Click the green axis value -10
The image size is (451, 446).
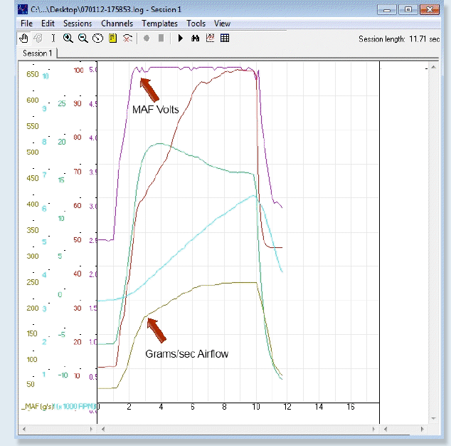[63, 375]
